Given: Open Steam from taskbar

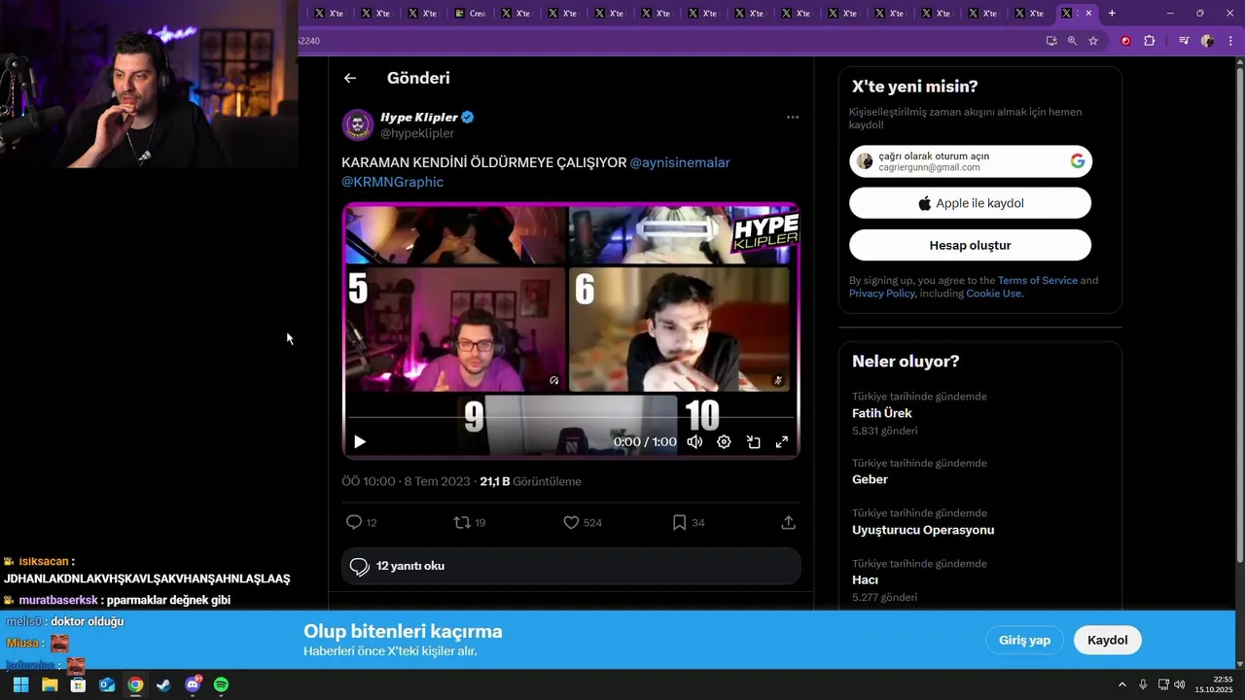Looking at the screenshot, I should [x=163, y=684].
